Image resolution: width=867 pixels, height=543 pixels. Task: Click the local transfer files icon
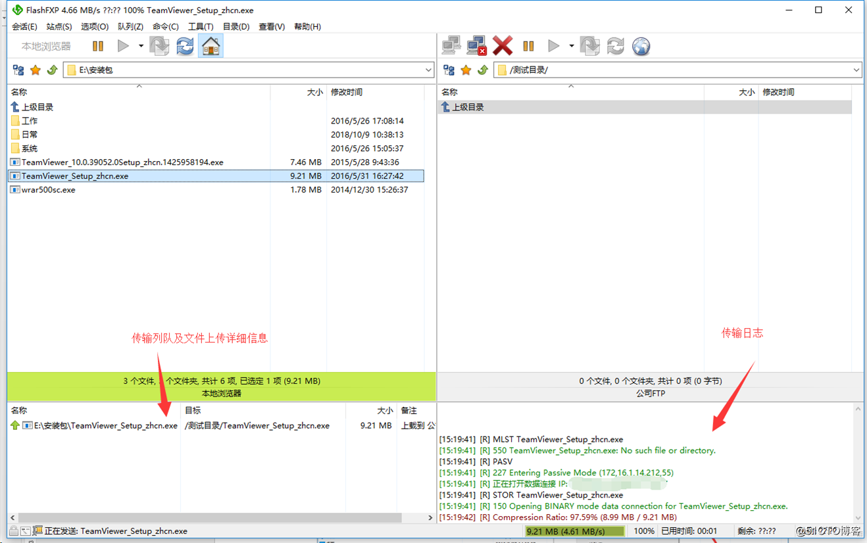tap(160, 46)
